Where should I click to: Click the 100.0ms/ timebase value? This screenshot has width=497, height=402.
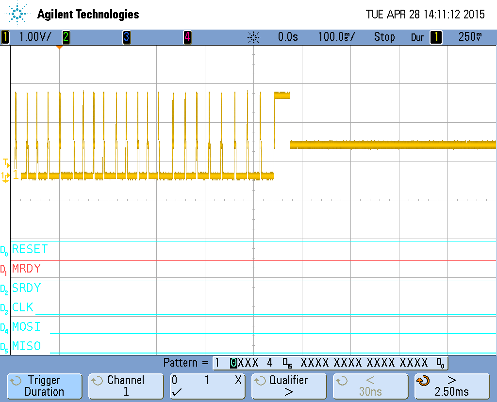click(336, 37)
